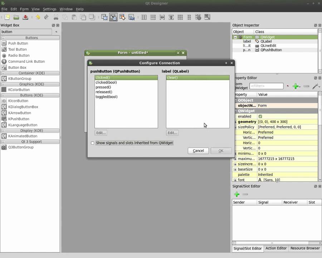Switch to the Action Editor tab
The height and width of the screenshot is (258, 322).
[x=276, y=248]
